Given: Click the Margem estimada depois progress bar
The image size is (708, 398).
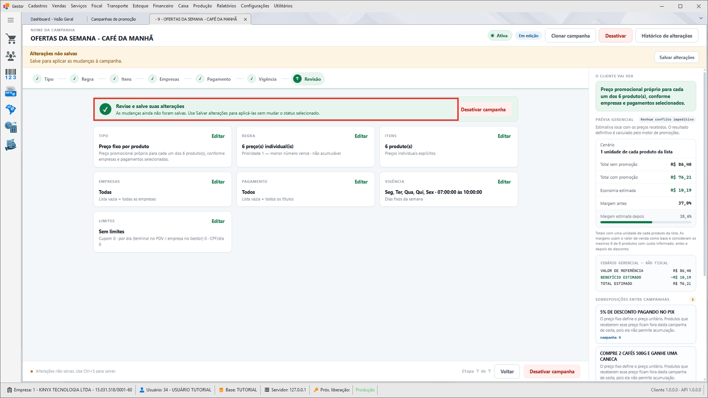Looking at the screenshot, I should [x=646, y=222].
